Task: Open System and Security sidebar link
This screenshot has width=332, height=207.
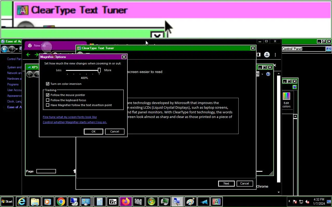Action: click(14, 67)
